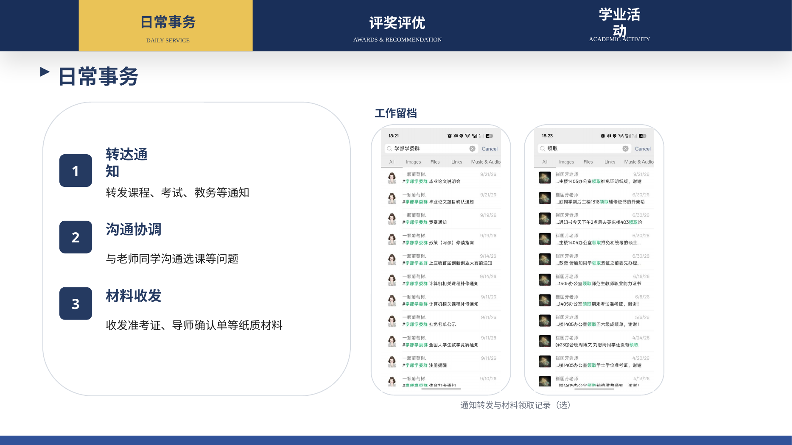Open the 推免名单公示 message result

click(441, 321)
